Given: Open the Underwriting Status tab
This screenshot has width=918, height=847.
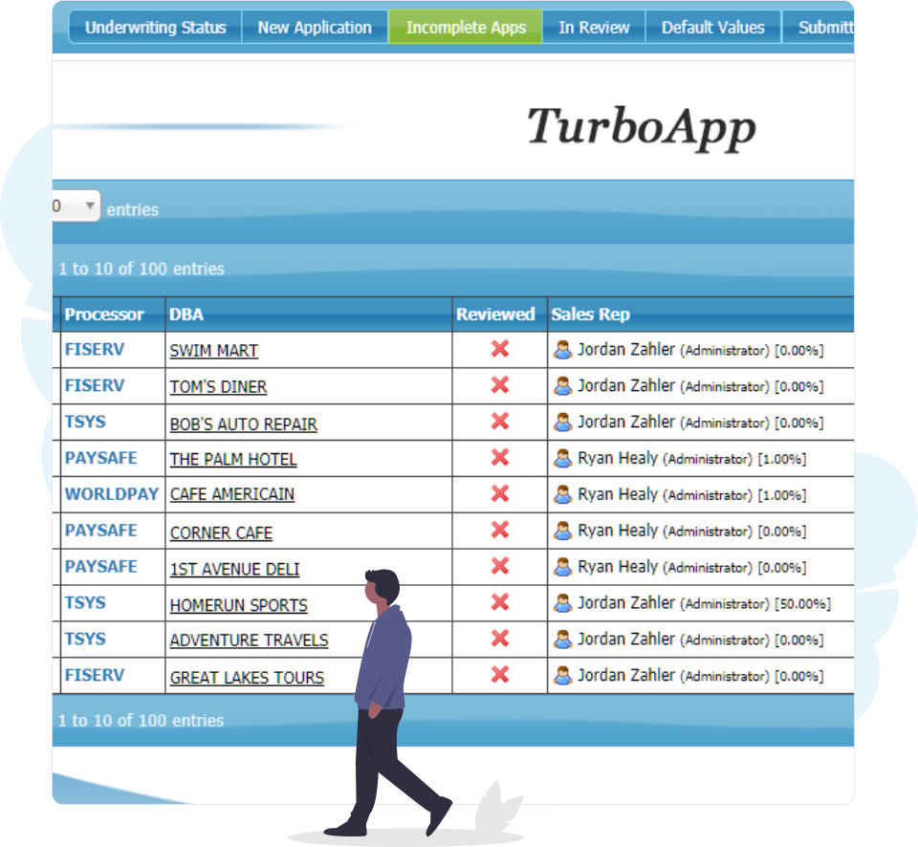Looking at the screenshot, I should pyautogui.click(x=155, y=28).
